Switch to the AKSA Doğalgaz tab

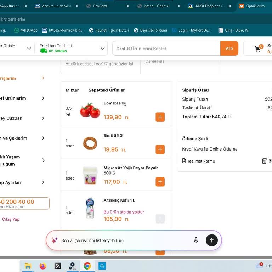point(207,6)
